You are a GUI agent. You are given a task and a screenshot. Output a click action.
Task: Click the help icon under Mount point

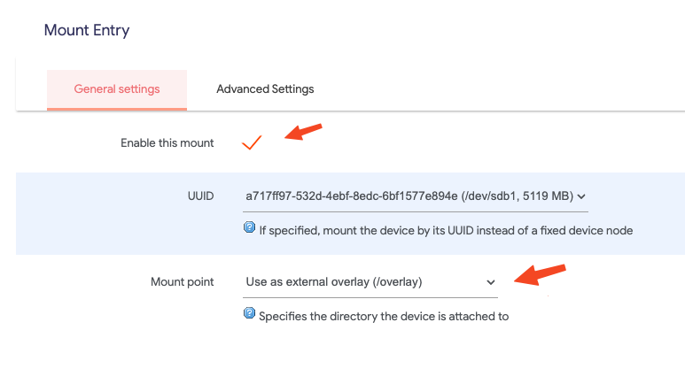tap(250, 314)
